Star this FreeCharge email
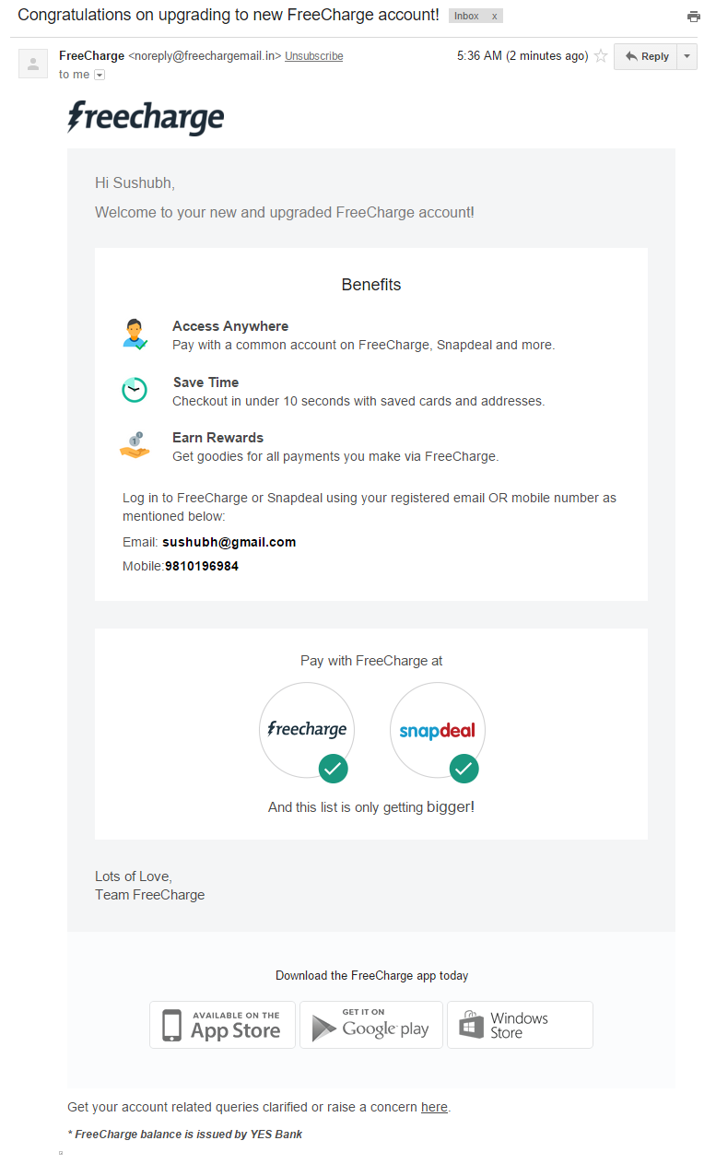 pos(601,56)
